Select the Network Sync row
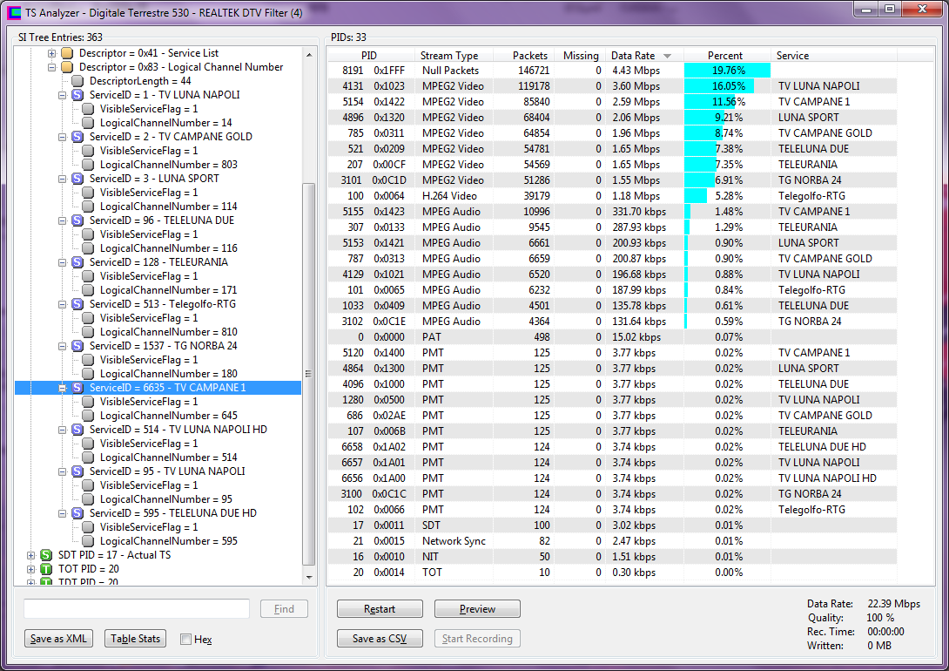Image resolution: width=949 pixels, height=671 pixels. [612, 541]
